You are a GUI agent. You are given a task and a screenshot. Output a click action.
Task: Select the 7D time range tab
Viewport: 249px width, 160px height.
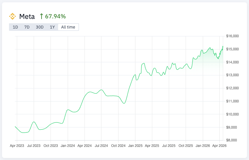(27, 27)
